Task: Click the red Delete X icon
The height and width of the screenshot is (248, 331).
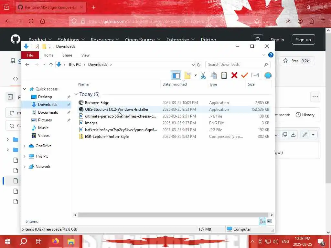Action: pyautogui.click(x=234, y=75)
